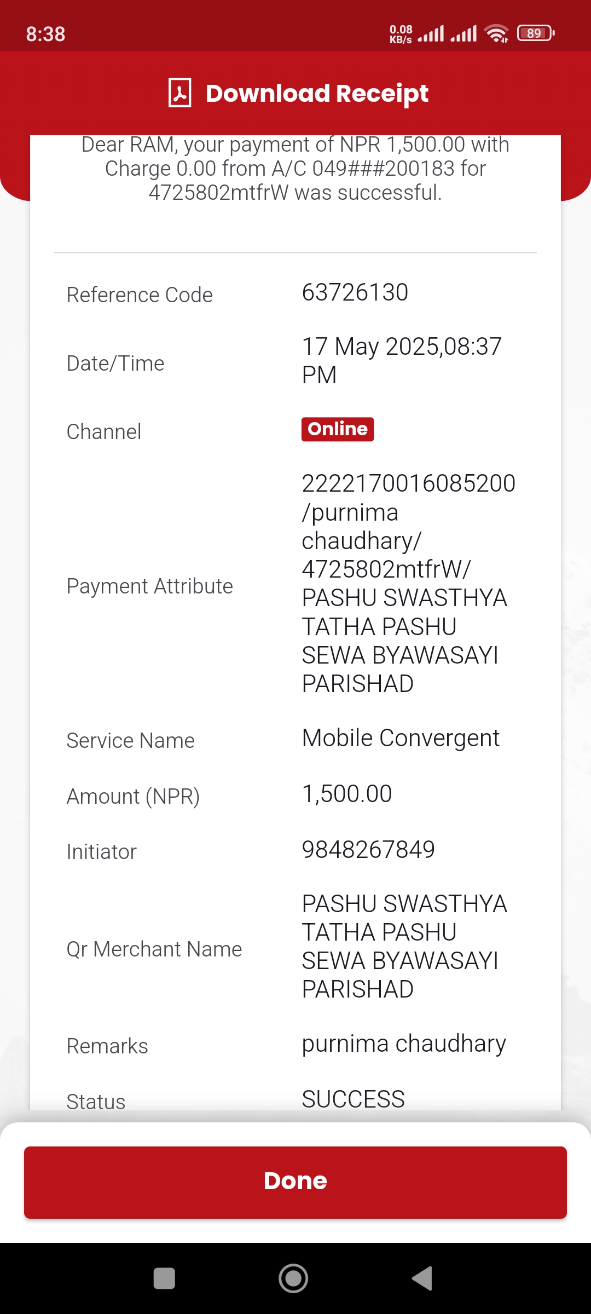This screenshot has height=1314, width=591.
Task: Tap the SUCCESS status value
Action: [354, 1099]
